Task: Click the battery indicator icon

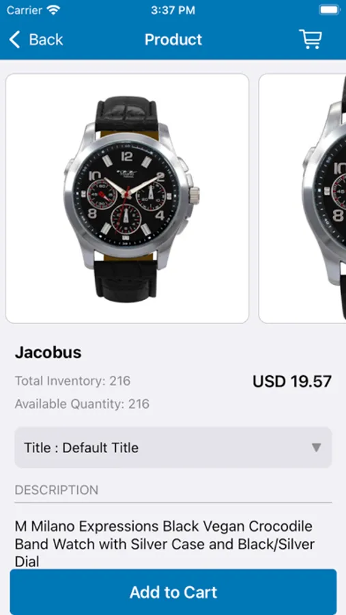Action: coord(329,10)
